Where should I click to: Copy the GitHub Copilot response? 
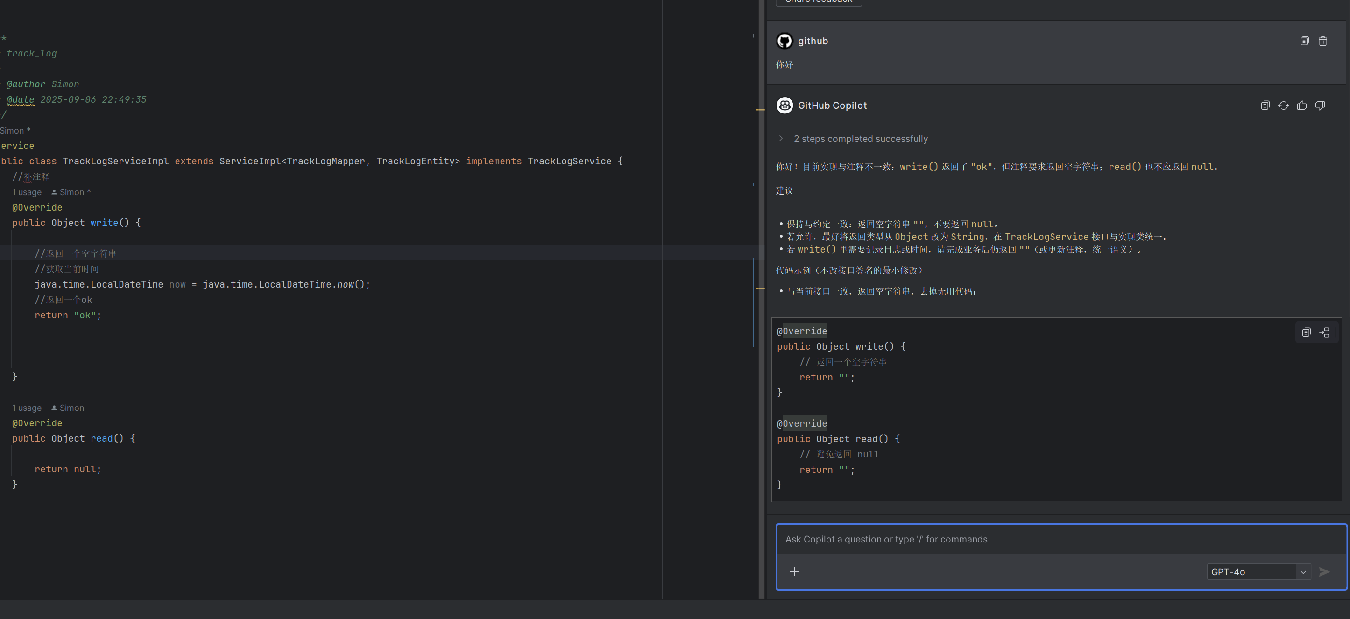point(1265,105)
